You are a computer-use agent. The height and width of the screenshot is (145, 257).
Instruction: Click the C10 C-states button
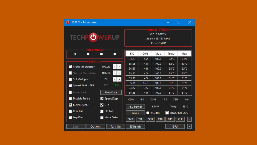tap(160, 119)
